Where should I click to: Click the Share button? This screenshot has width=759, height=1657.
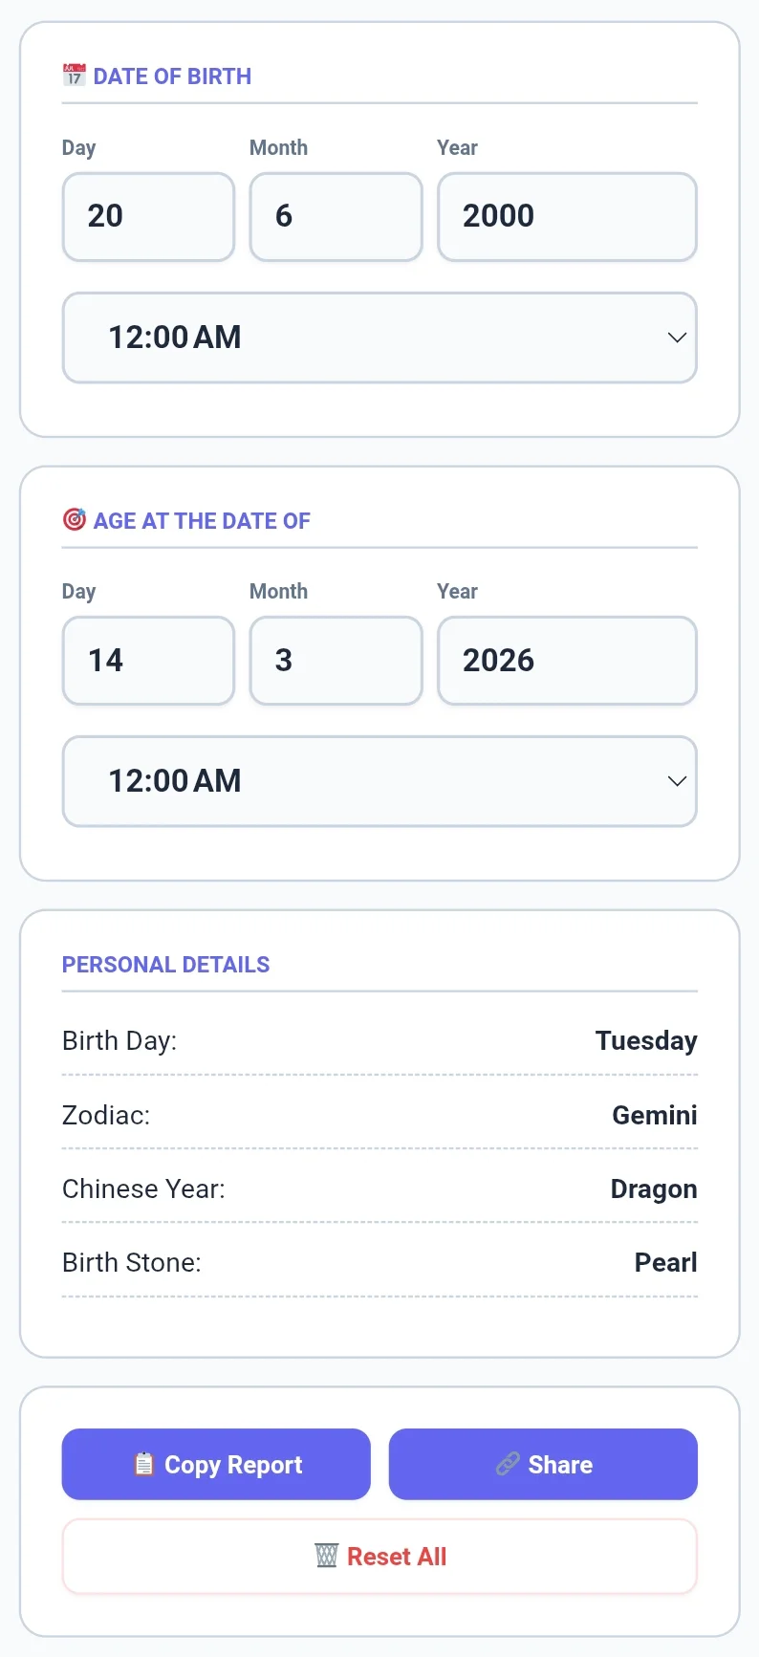(542, 1464)
